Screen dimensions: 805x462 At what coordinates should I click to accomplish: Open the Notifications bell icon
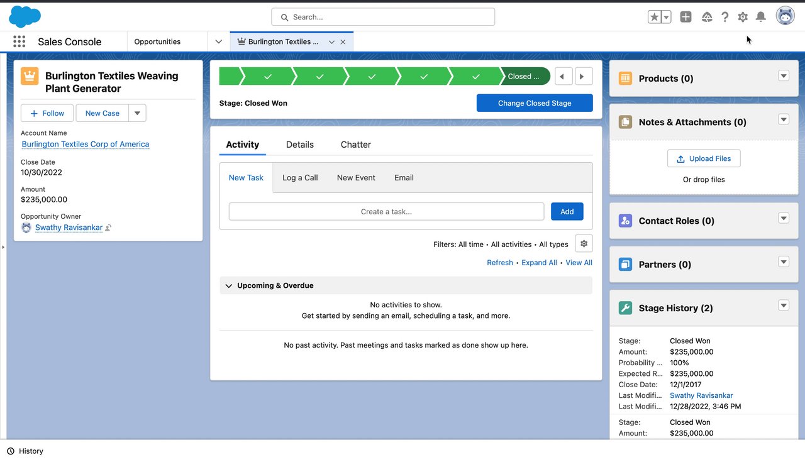pyautogui.click(x=760, y=17)
